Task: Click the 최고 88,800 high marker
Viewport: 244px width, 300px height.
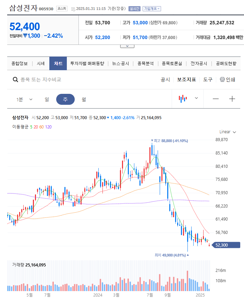Action: point(170,141)
